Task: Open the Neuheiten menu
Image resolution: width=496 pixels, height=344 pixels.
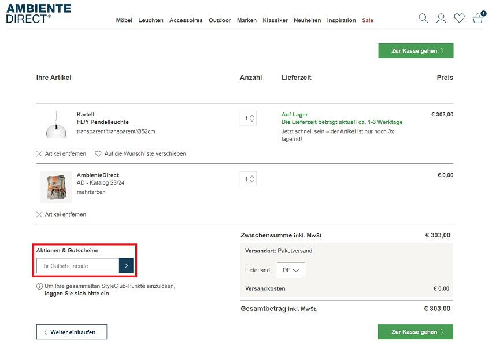Action: pyautogui.click(x=307, y=20)
